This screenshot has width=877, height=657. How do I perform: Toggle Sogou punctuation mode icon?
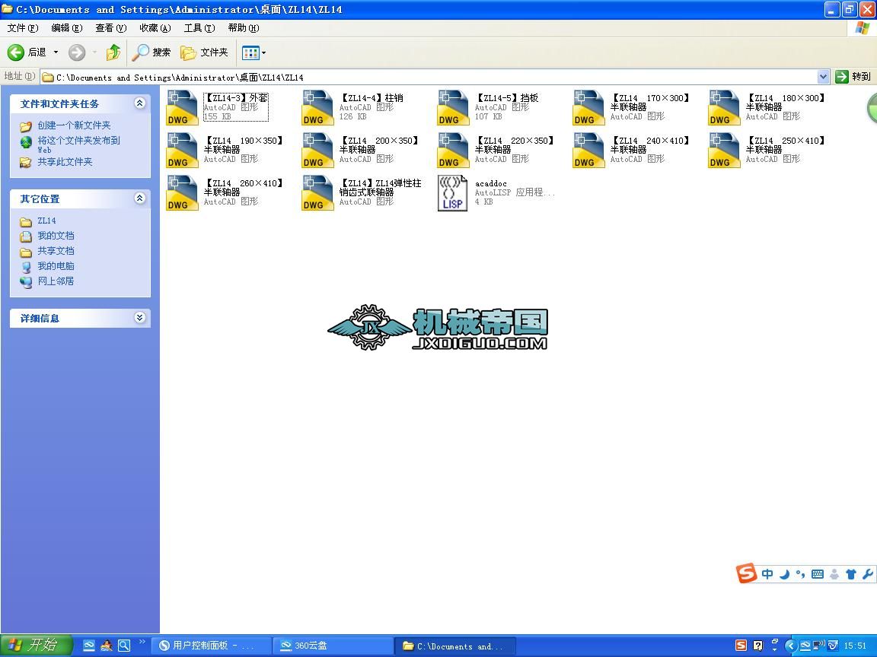point(800,574)
